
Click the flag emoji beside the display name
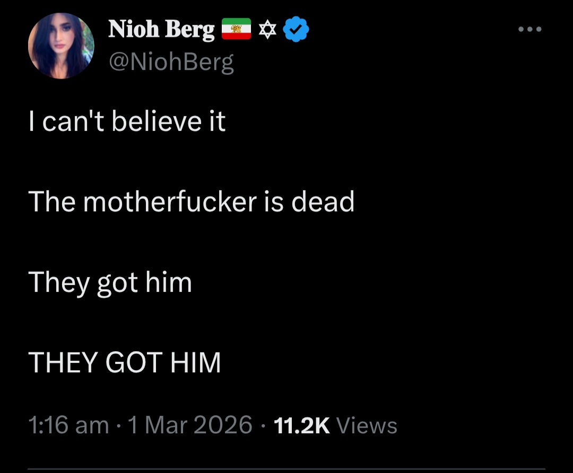(x=236, y=30)
